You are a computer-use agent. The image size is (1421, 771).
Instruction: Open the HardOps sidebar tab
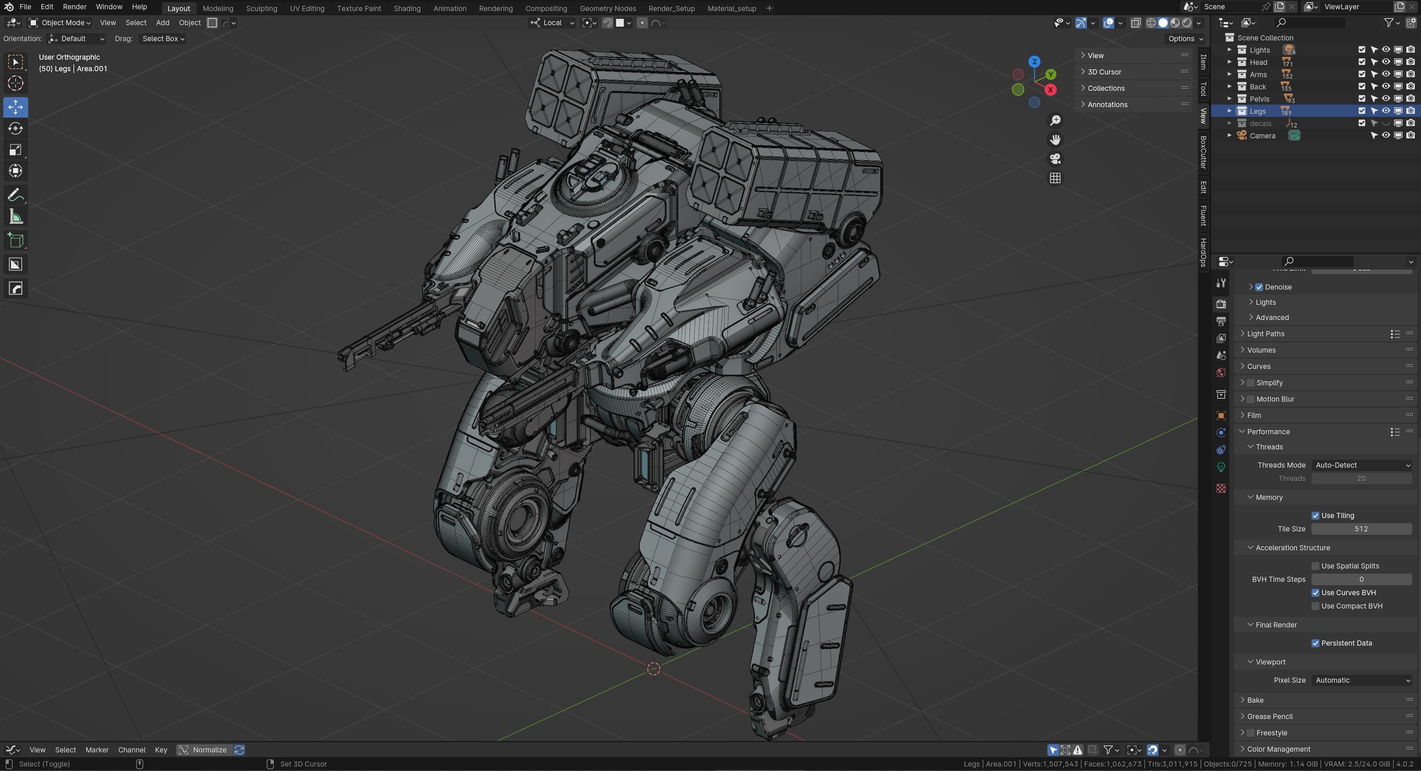(1204, 253)
